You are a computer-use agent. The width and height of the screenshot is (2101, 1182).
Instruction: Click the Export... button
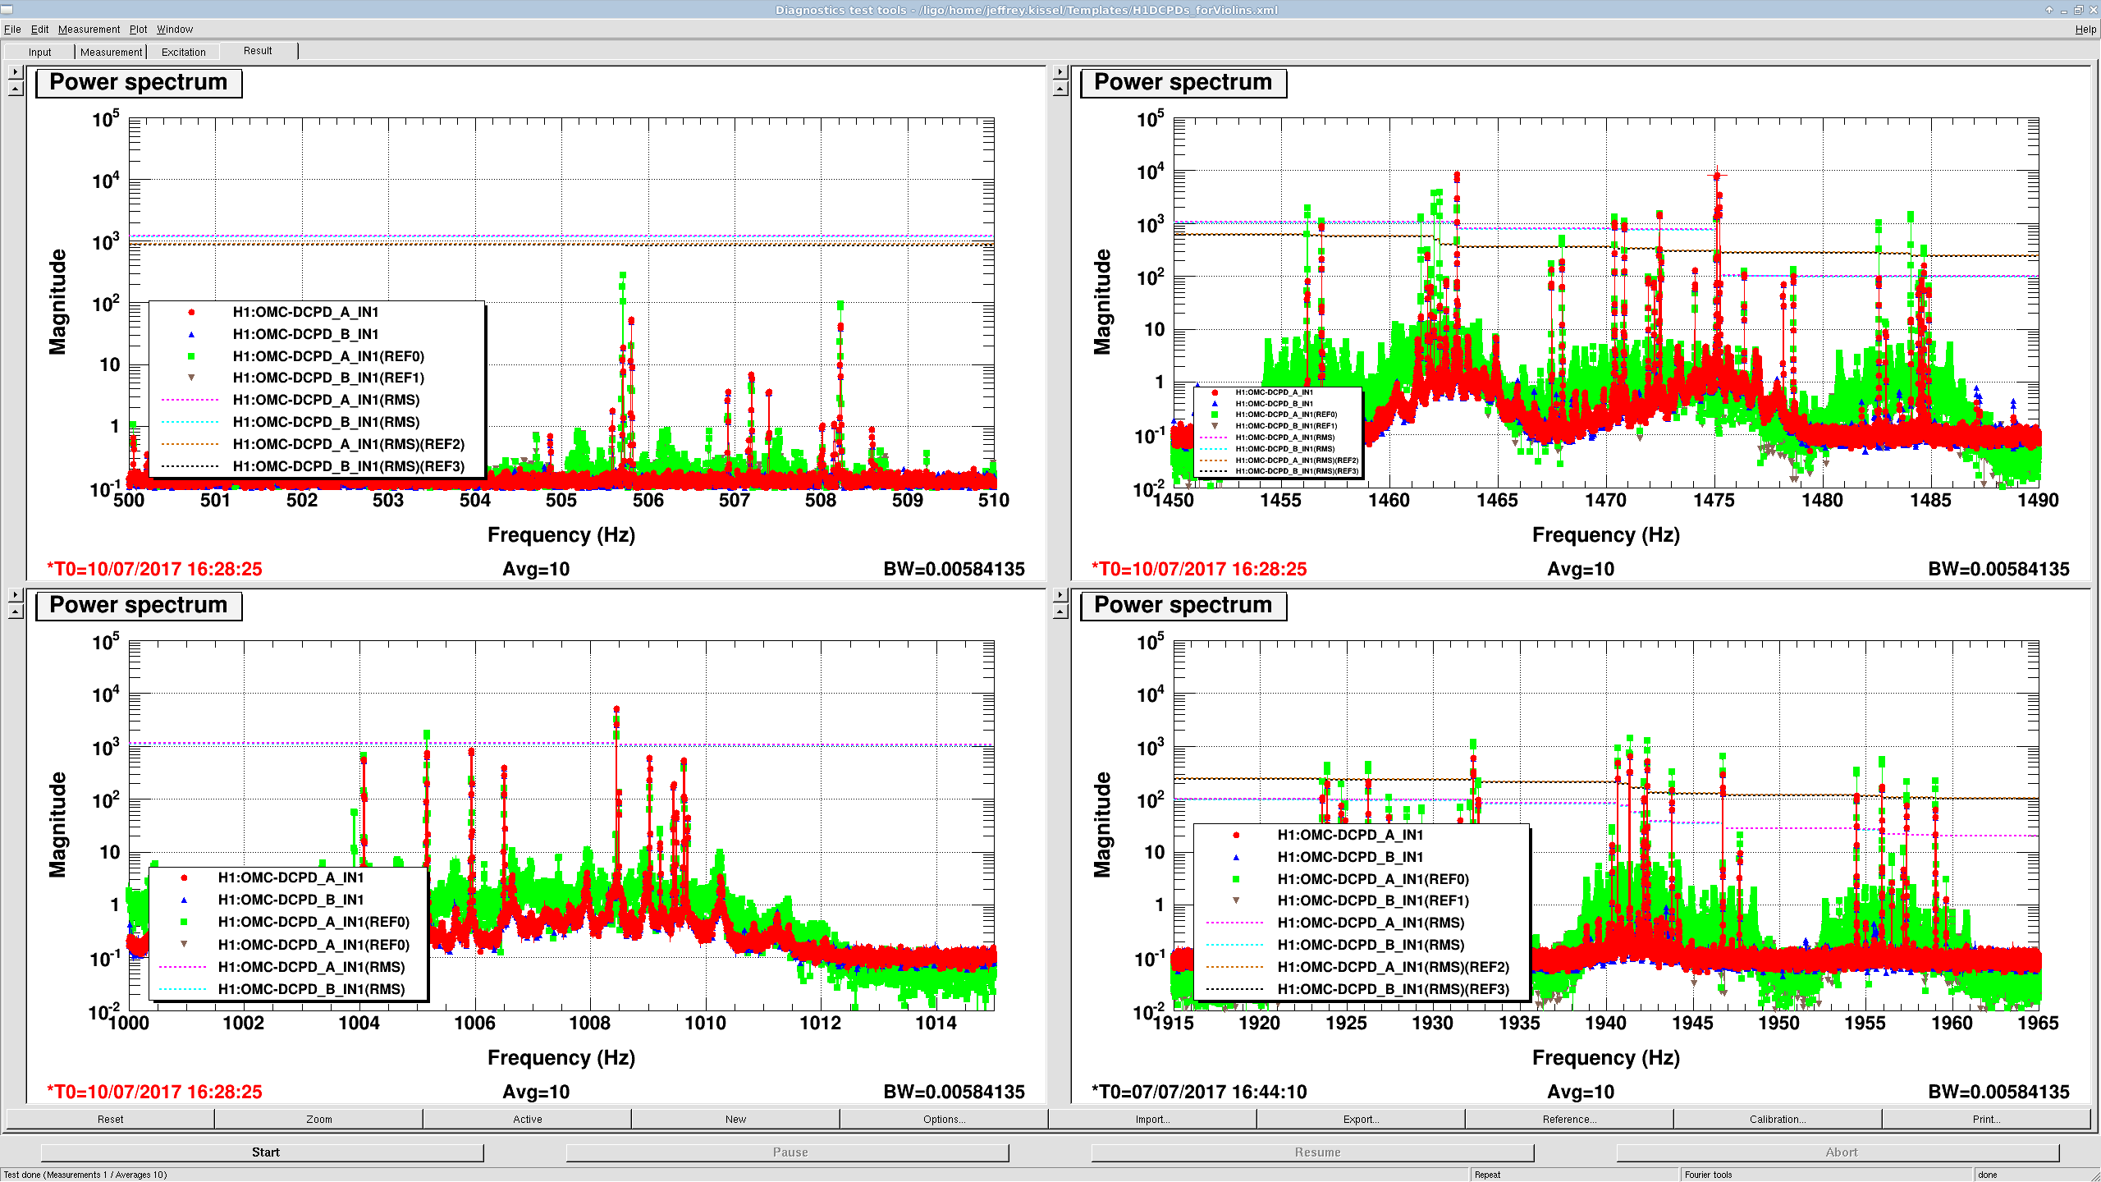(1361, 1119)
